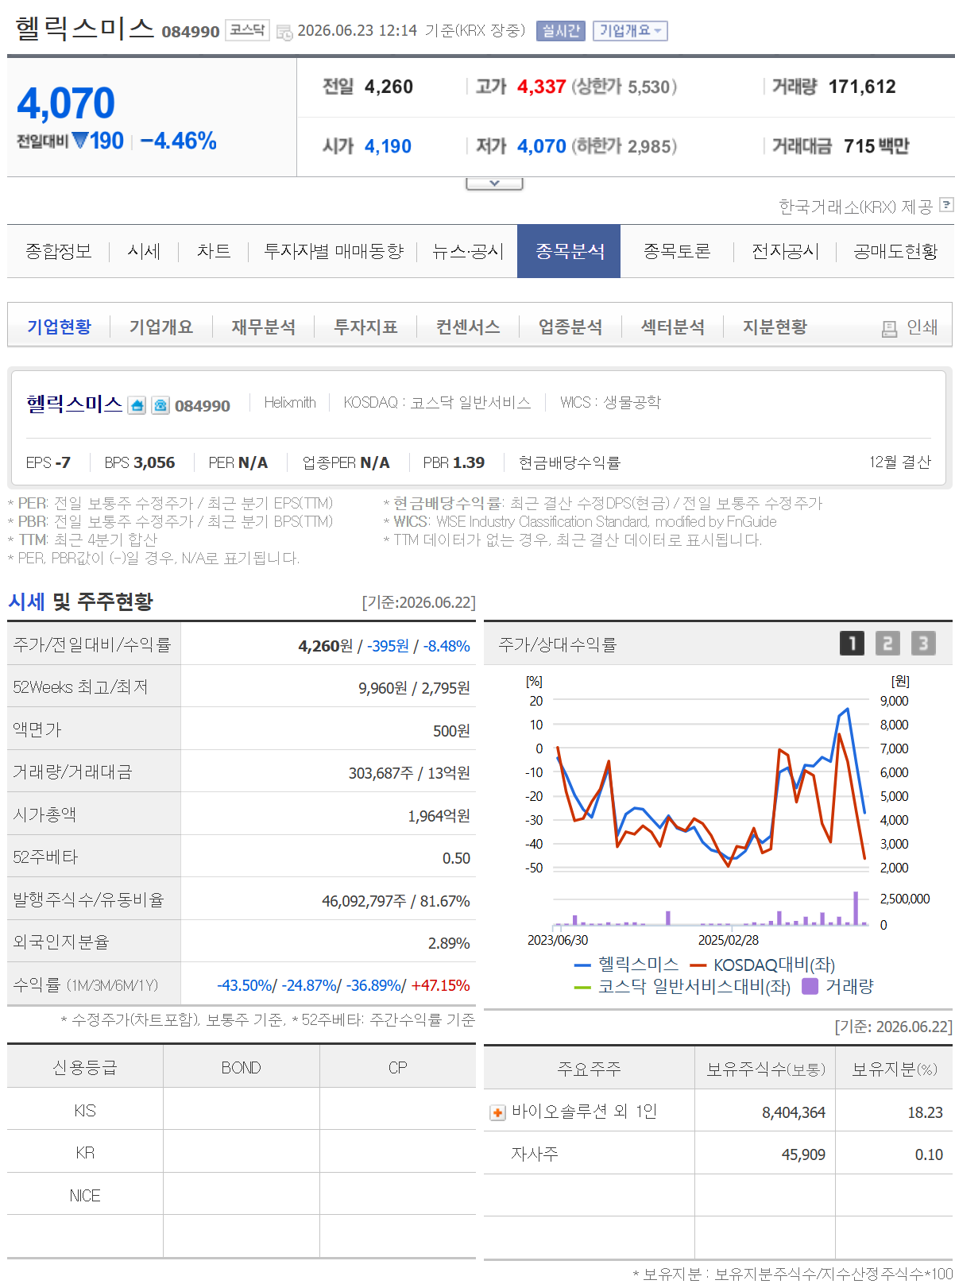Click the KIS credit rating row
Screen dimensions: 955x1284
242,1109
